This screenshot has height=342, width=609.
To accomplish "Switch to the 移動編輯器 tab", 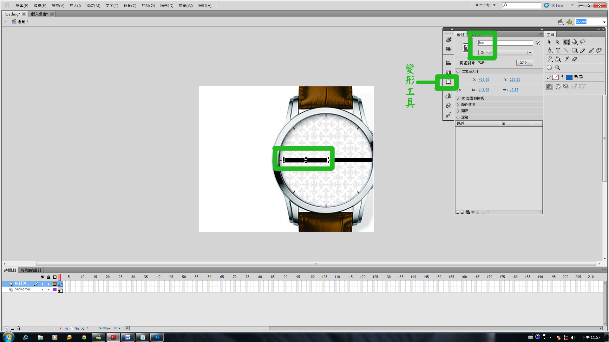I will [31, 270].
